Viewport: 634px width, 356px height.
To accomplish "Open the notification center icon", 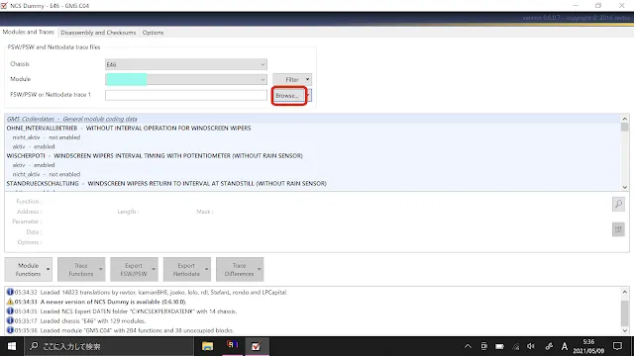I will coord(617,346).
